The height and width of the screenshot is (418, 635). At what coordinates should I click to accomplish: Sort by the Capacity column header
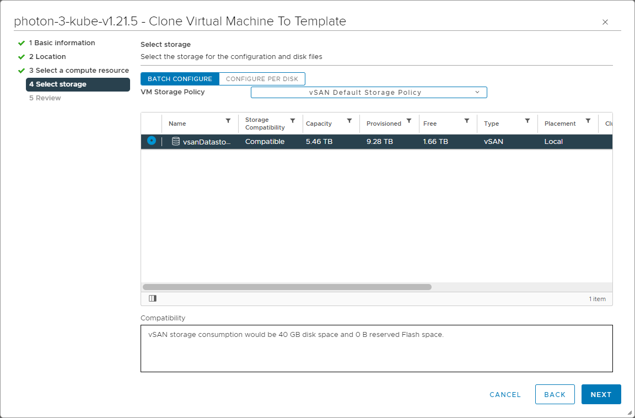pyautogui.click(x=319, y=124)
